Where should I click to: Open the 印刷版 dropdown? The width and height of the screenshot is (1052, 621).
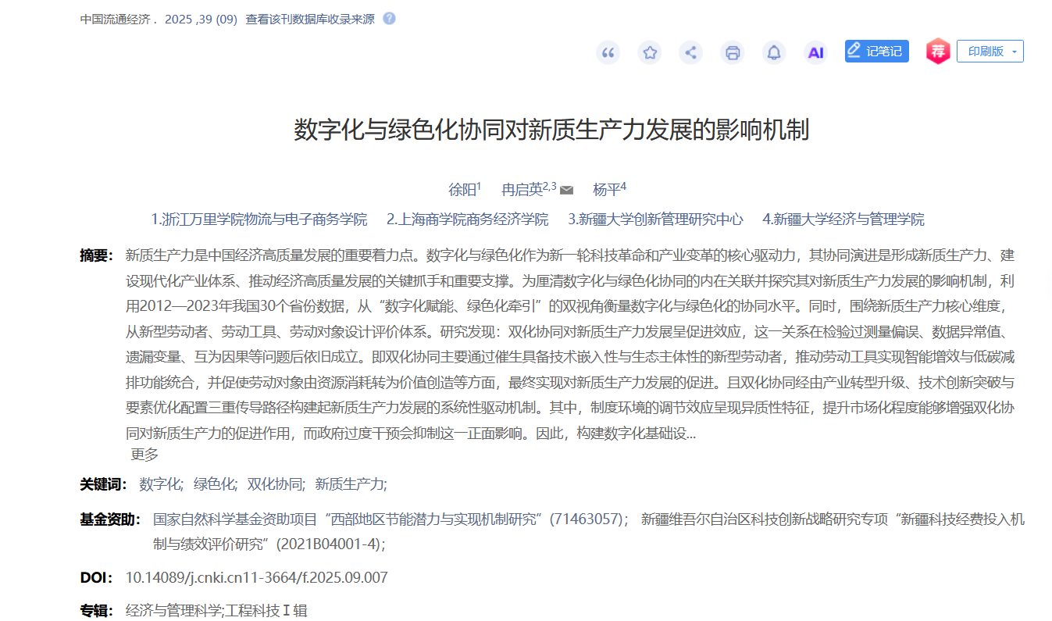click(990, 52)
